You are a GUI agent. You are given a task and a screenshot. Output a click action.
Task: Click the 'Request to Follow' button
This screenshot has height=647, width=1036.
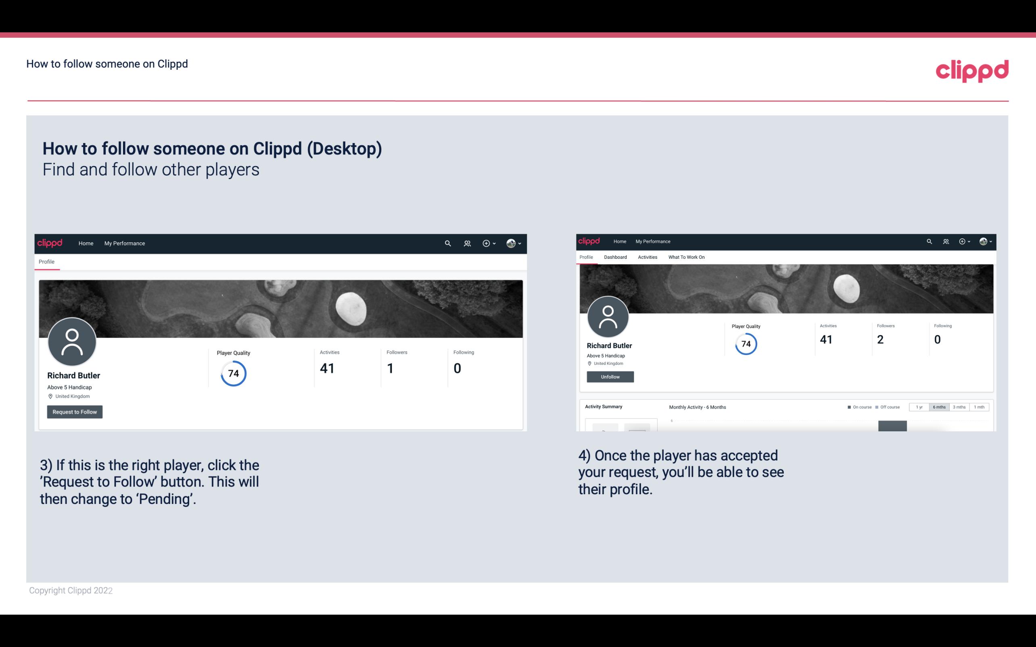coord(75,412)
